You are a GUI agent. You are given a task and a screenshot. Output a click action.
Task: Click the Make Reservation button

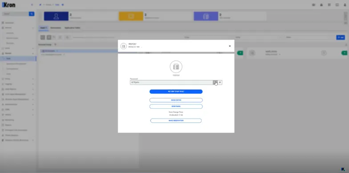pos(176,120)
